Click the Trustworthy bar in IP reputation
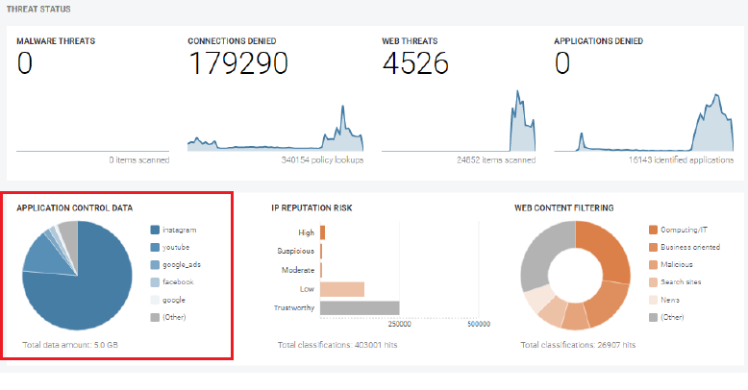The image size is (748, 390). (360, 308)
